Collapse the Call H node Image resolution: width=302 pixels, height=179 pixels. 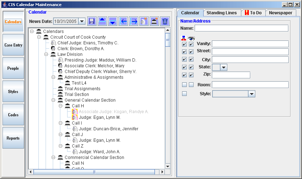[x=60, y=106]
